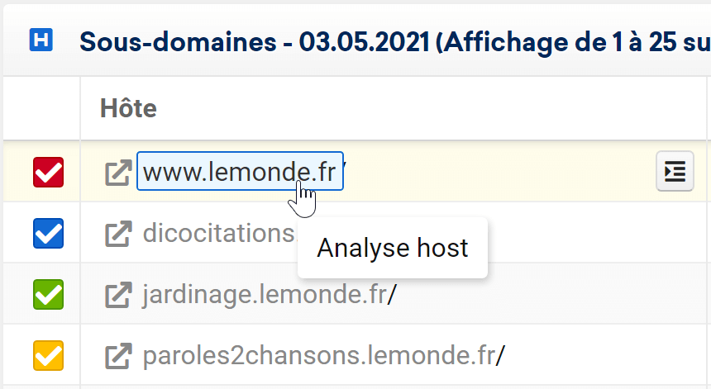Click the empty checkbox column header
Viewport: 711px width, 389px height.
click(x=41, y=108)
